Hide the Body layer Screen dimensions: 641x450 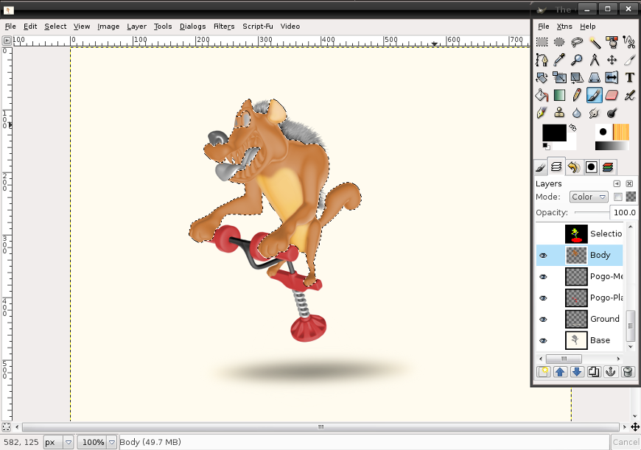click(x=543, y=256)
